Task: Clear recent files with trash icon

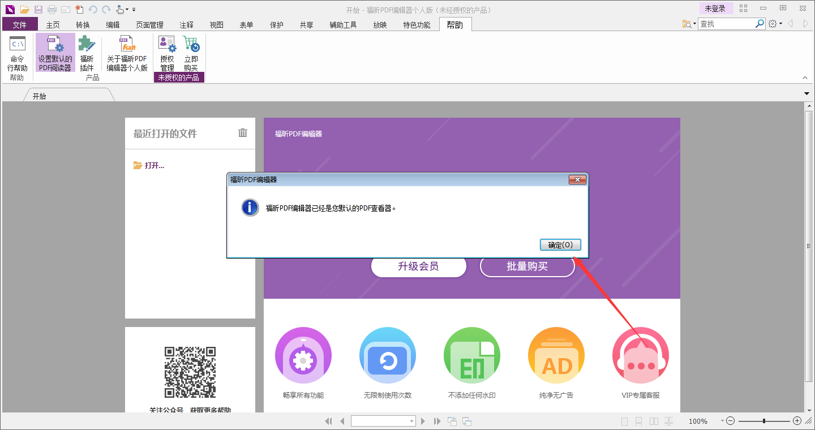Action: pyautogui.click(x=243, y=132)
